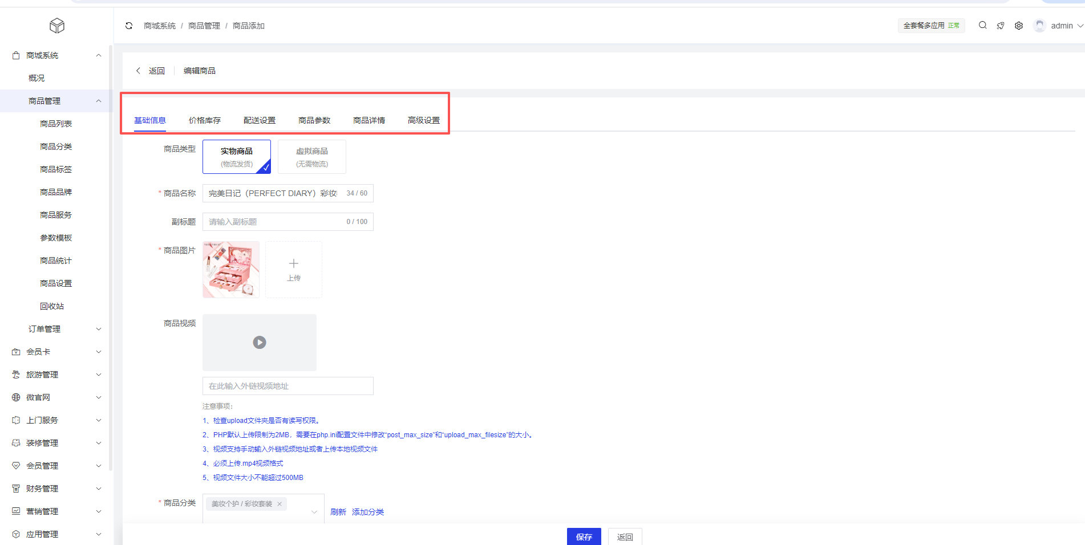Screen dimensions: 1085x545
Task: Open the search icon in top bar
Action: [x=982, y=25]
